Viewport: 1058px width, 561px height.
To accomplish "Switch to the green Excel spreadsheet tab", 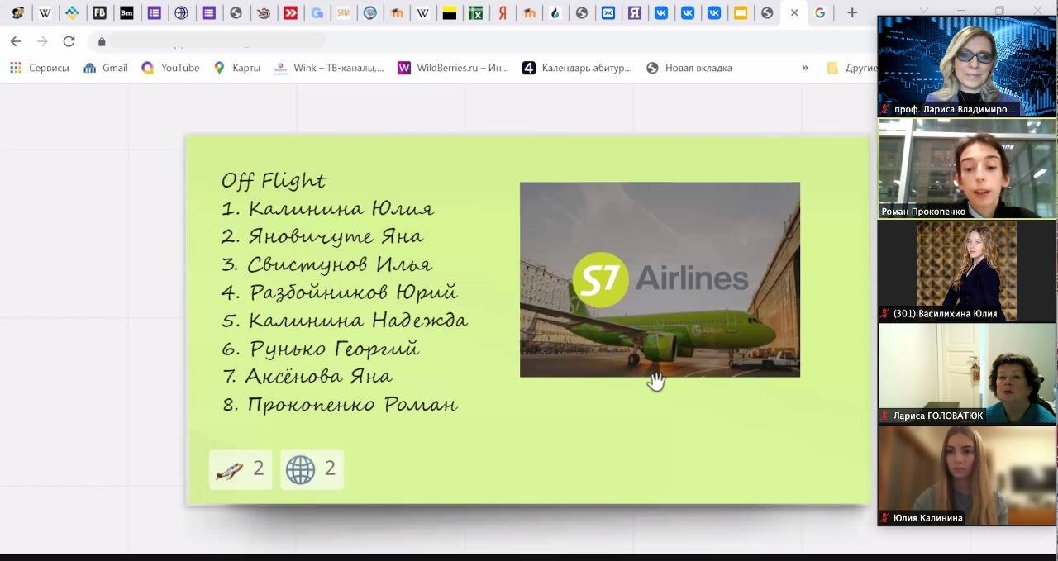I will point(476,13).
